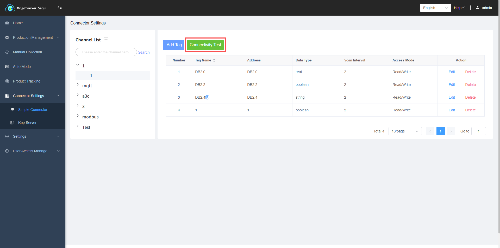Click the OrigoTracker logo icon
This screenshot has width=500, height=248.
coord(10,8)
